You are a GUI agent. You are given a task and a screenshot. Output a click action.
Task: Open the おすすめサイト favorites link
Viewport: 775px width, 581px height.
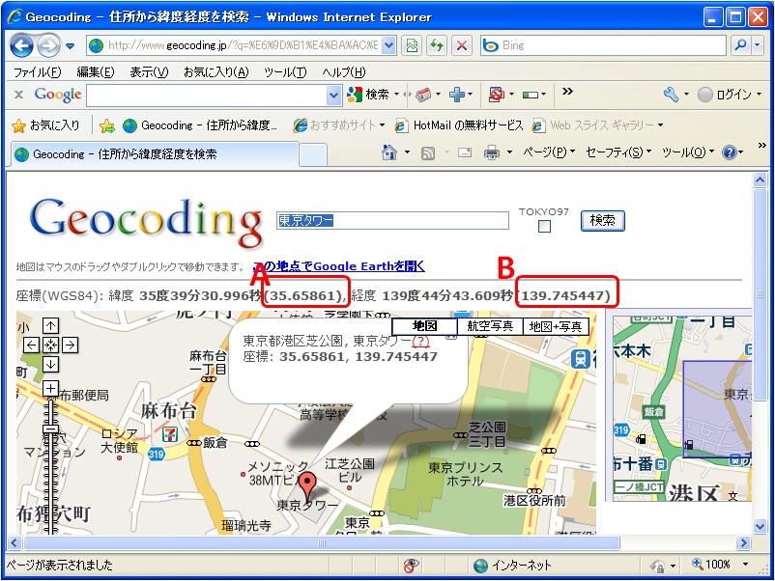click(338, 125)
